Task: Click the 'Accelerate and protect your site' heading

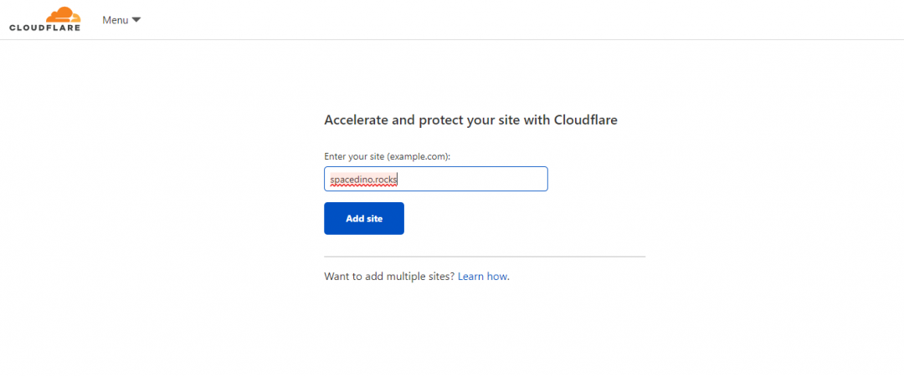Action: coord(470,120)
